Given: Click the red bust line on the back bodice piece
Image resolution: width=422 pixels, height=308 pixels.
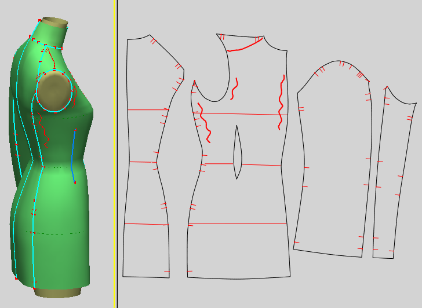Looking at the screenshot, I should pyautogui.click(x=148, y=109).
